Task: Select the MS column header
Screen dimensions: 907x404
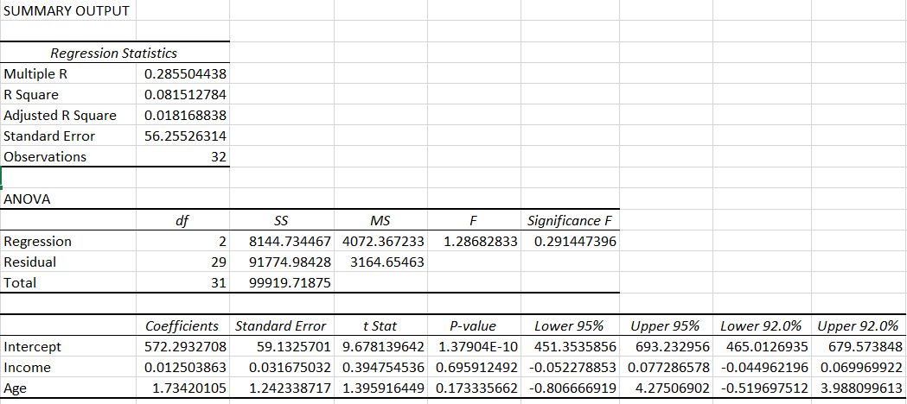Action: (x=380, y=220)
